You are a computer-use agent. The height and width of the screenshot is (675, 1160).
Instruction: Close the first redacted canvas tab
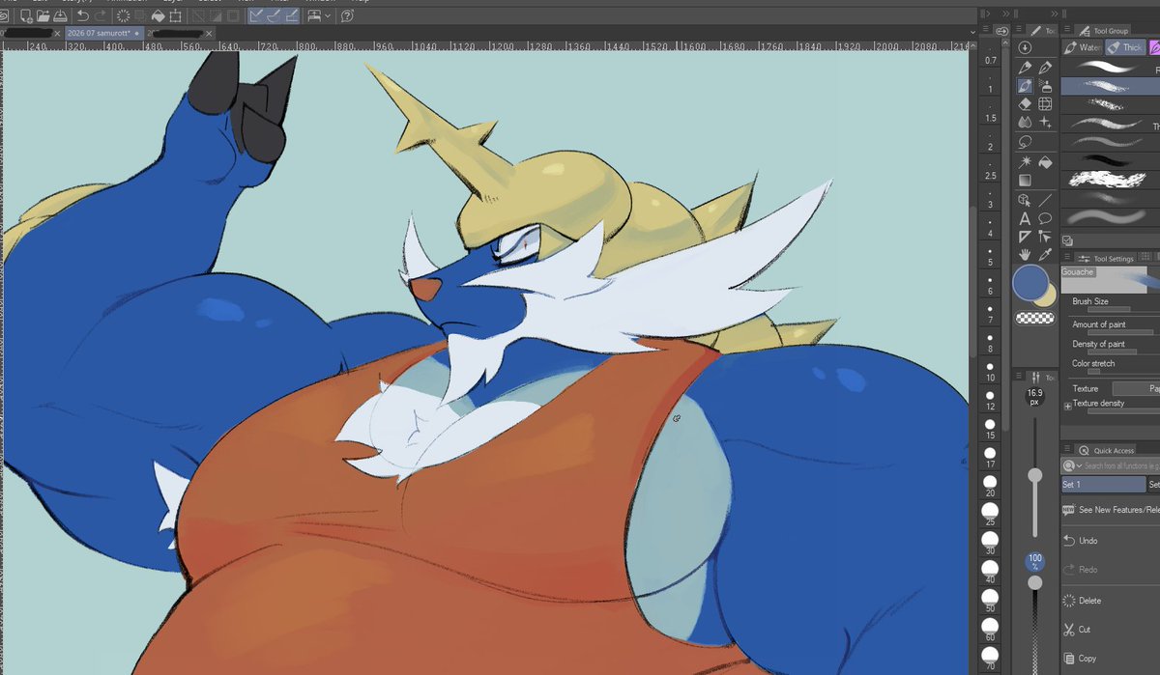tap(57, 33)
